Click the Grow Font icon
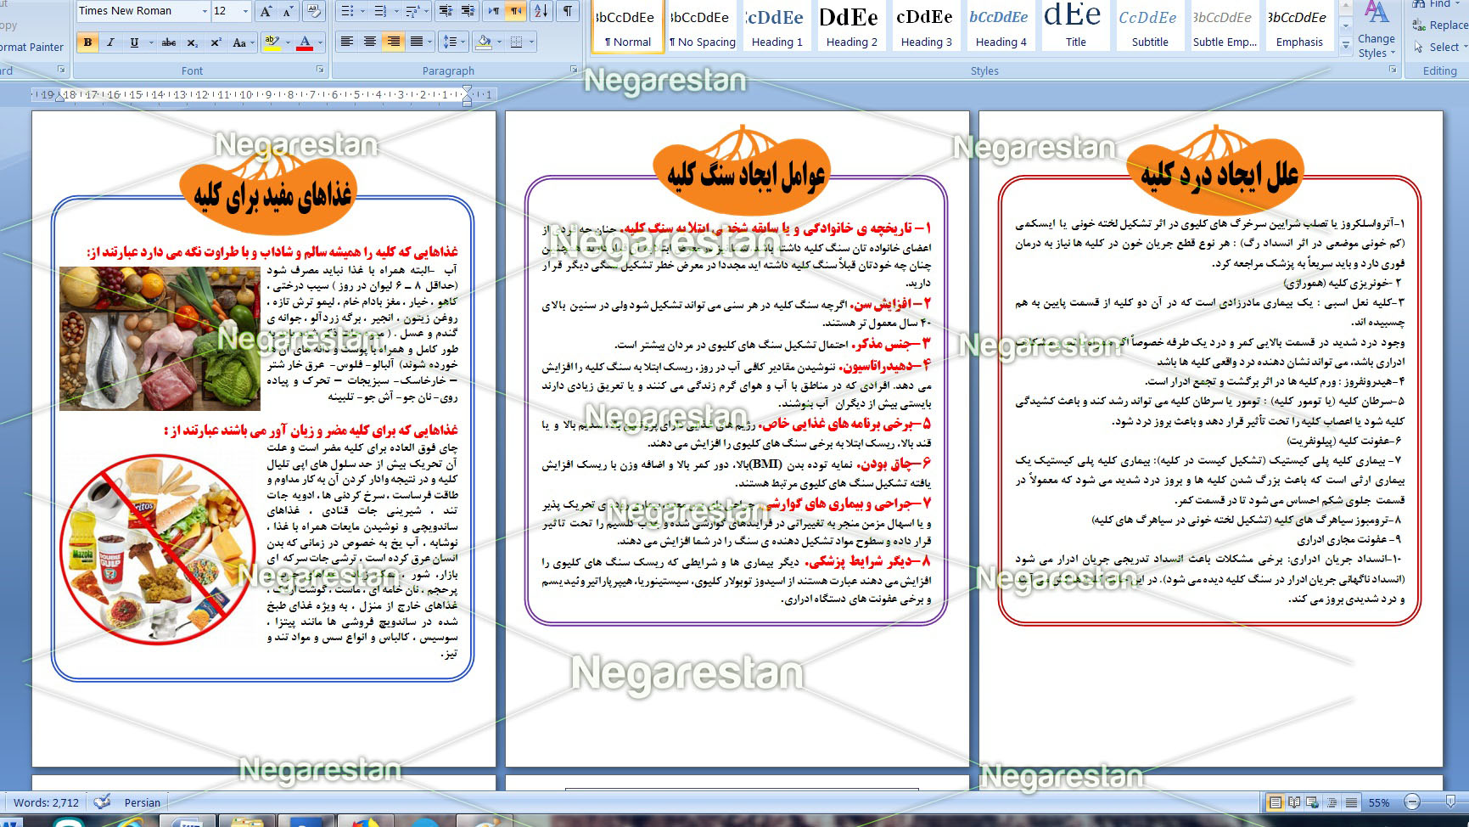The image size is (1469, 827). click(x=266, y=11)
